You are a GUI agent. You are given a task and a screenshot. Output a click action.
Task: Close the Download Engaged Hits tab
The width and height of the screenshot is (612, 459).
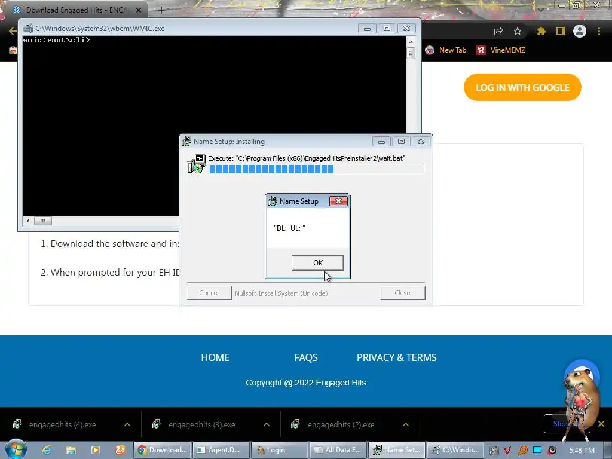tap(139, 10)
